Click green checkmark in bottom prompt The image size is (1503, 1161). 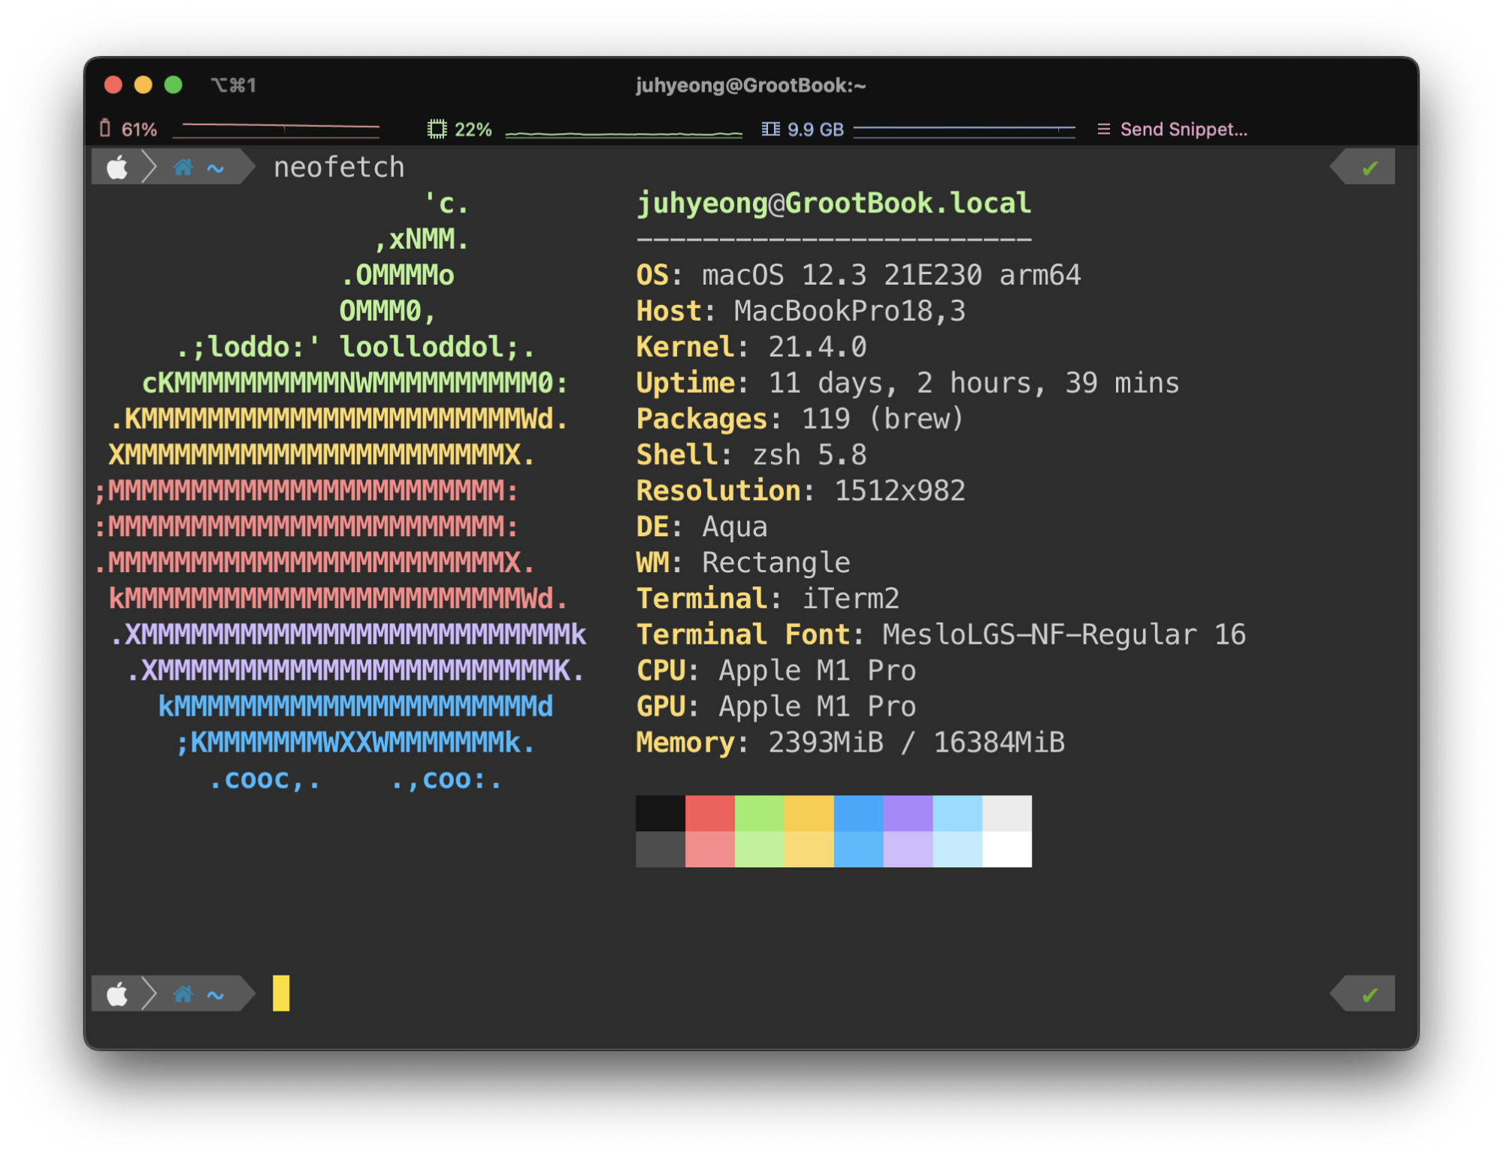click(x=1369, y=995)
